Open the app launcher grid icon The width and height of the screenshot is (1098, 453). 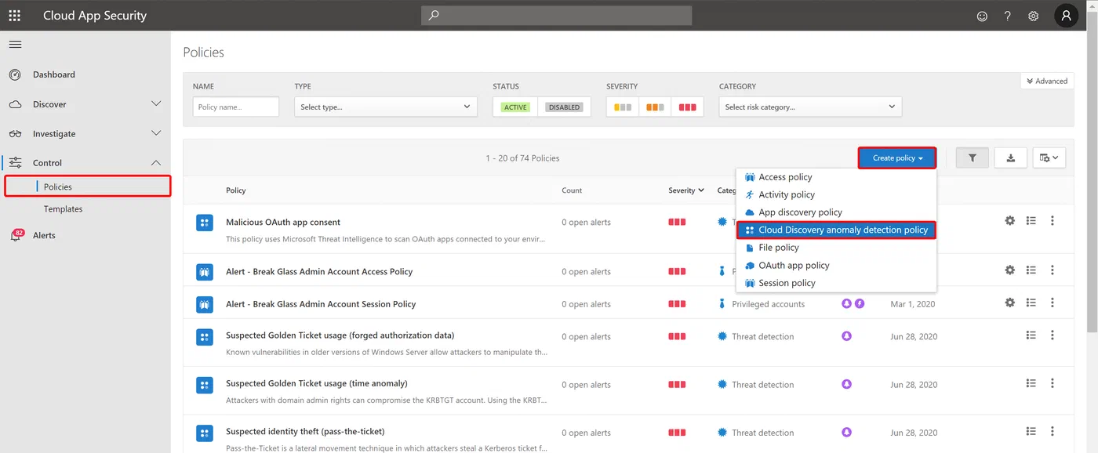pyautogui.click(x=15, y=16)
